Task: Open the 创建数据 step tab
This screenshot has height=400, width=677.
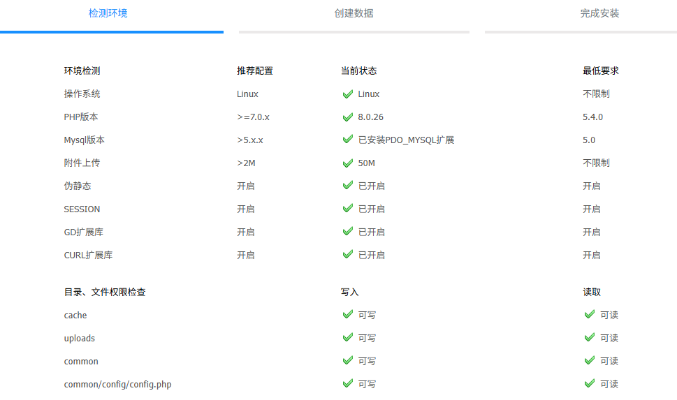Action: pyautogui.click(x=354, y=13)
